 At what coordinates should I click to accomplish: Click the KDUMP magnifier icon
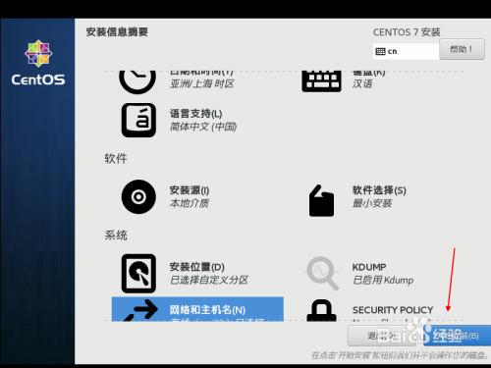coord(322,274)
